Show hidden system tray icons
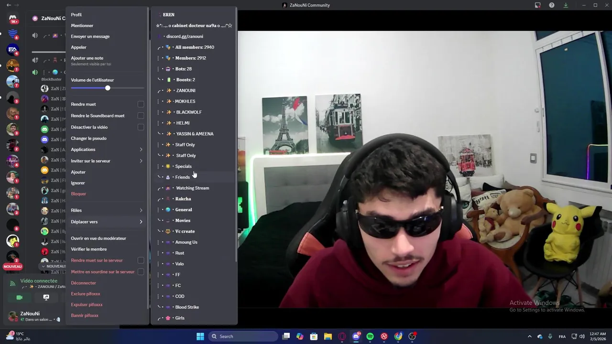Viewport: 612px width, 344px height. [529, 336]
